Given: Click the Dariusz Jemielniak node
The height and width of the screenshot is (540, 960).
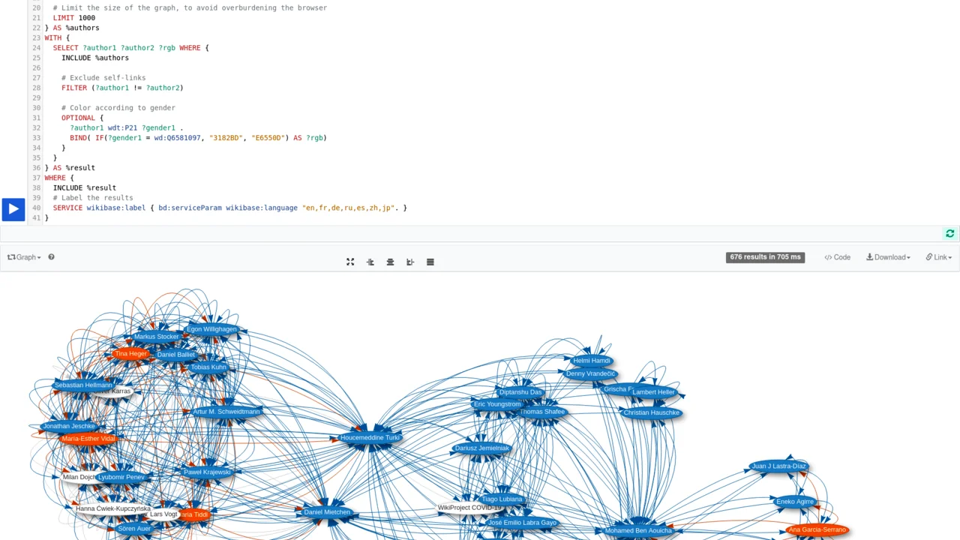Looking at the screenshot, I should point(481,448).
